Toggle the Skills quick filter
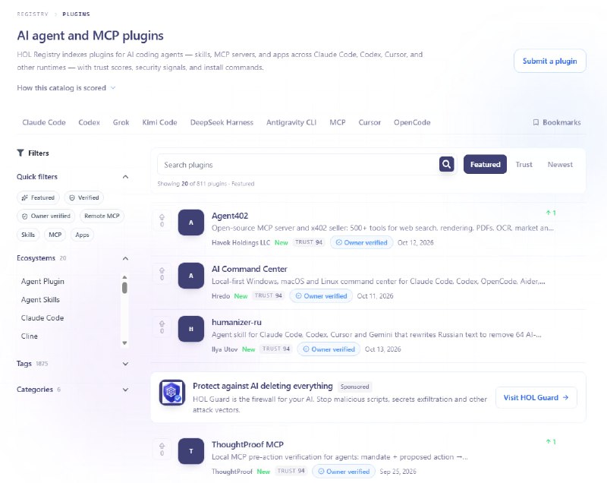The width and height of the screenshot is (607, 483). tap(28, 235)
